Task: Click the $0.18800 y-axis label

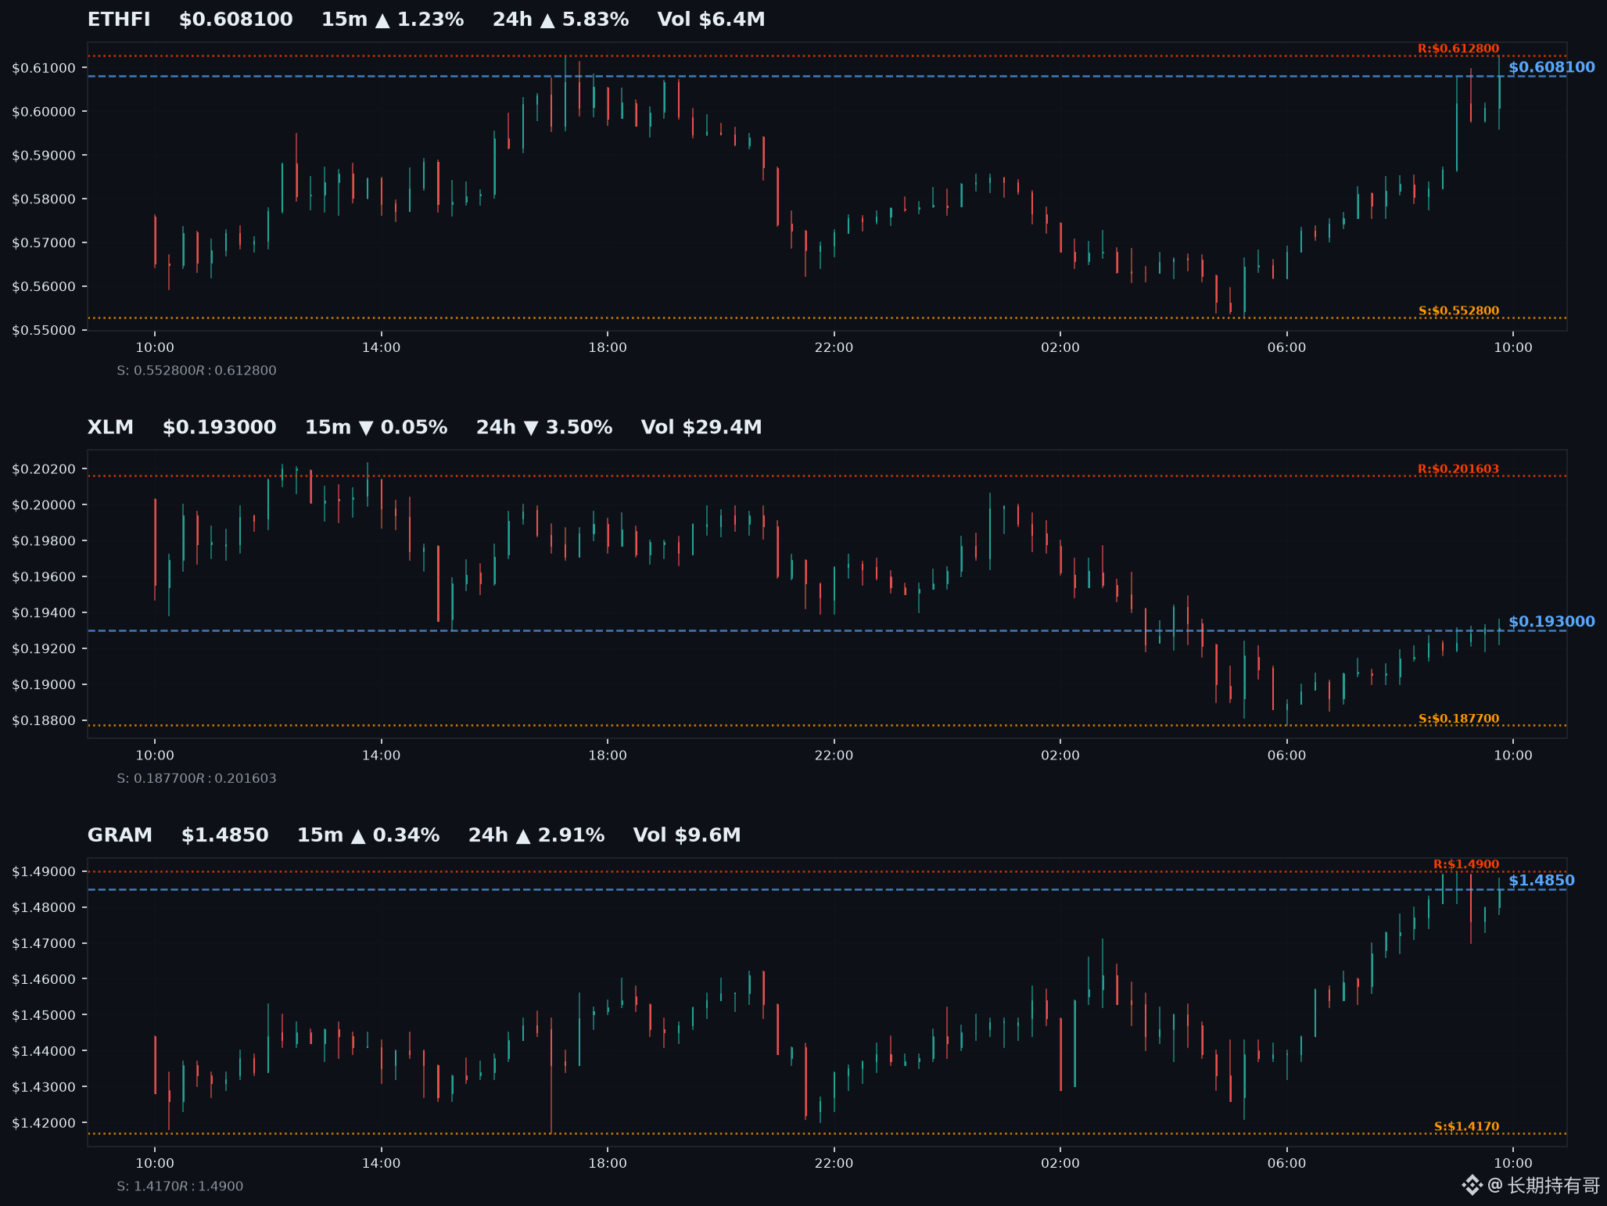Action: tap(44, 721)
